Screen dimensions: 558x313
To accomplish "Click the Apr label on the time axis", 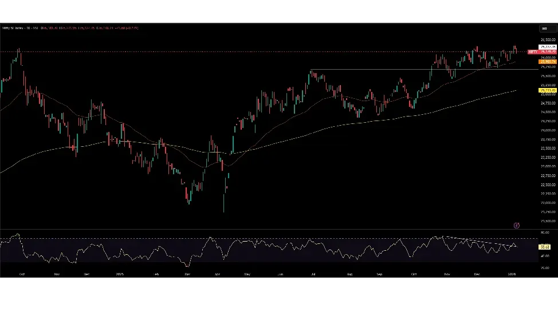I will point(217,274).
